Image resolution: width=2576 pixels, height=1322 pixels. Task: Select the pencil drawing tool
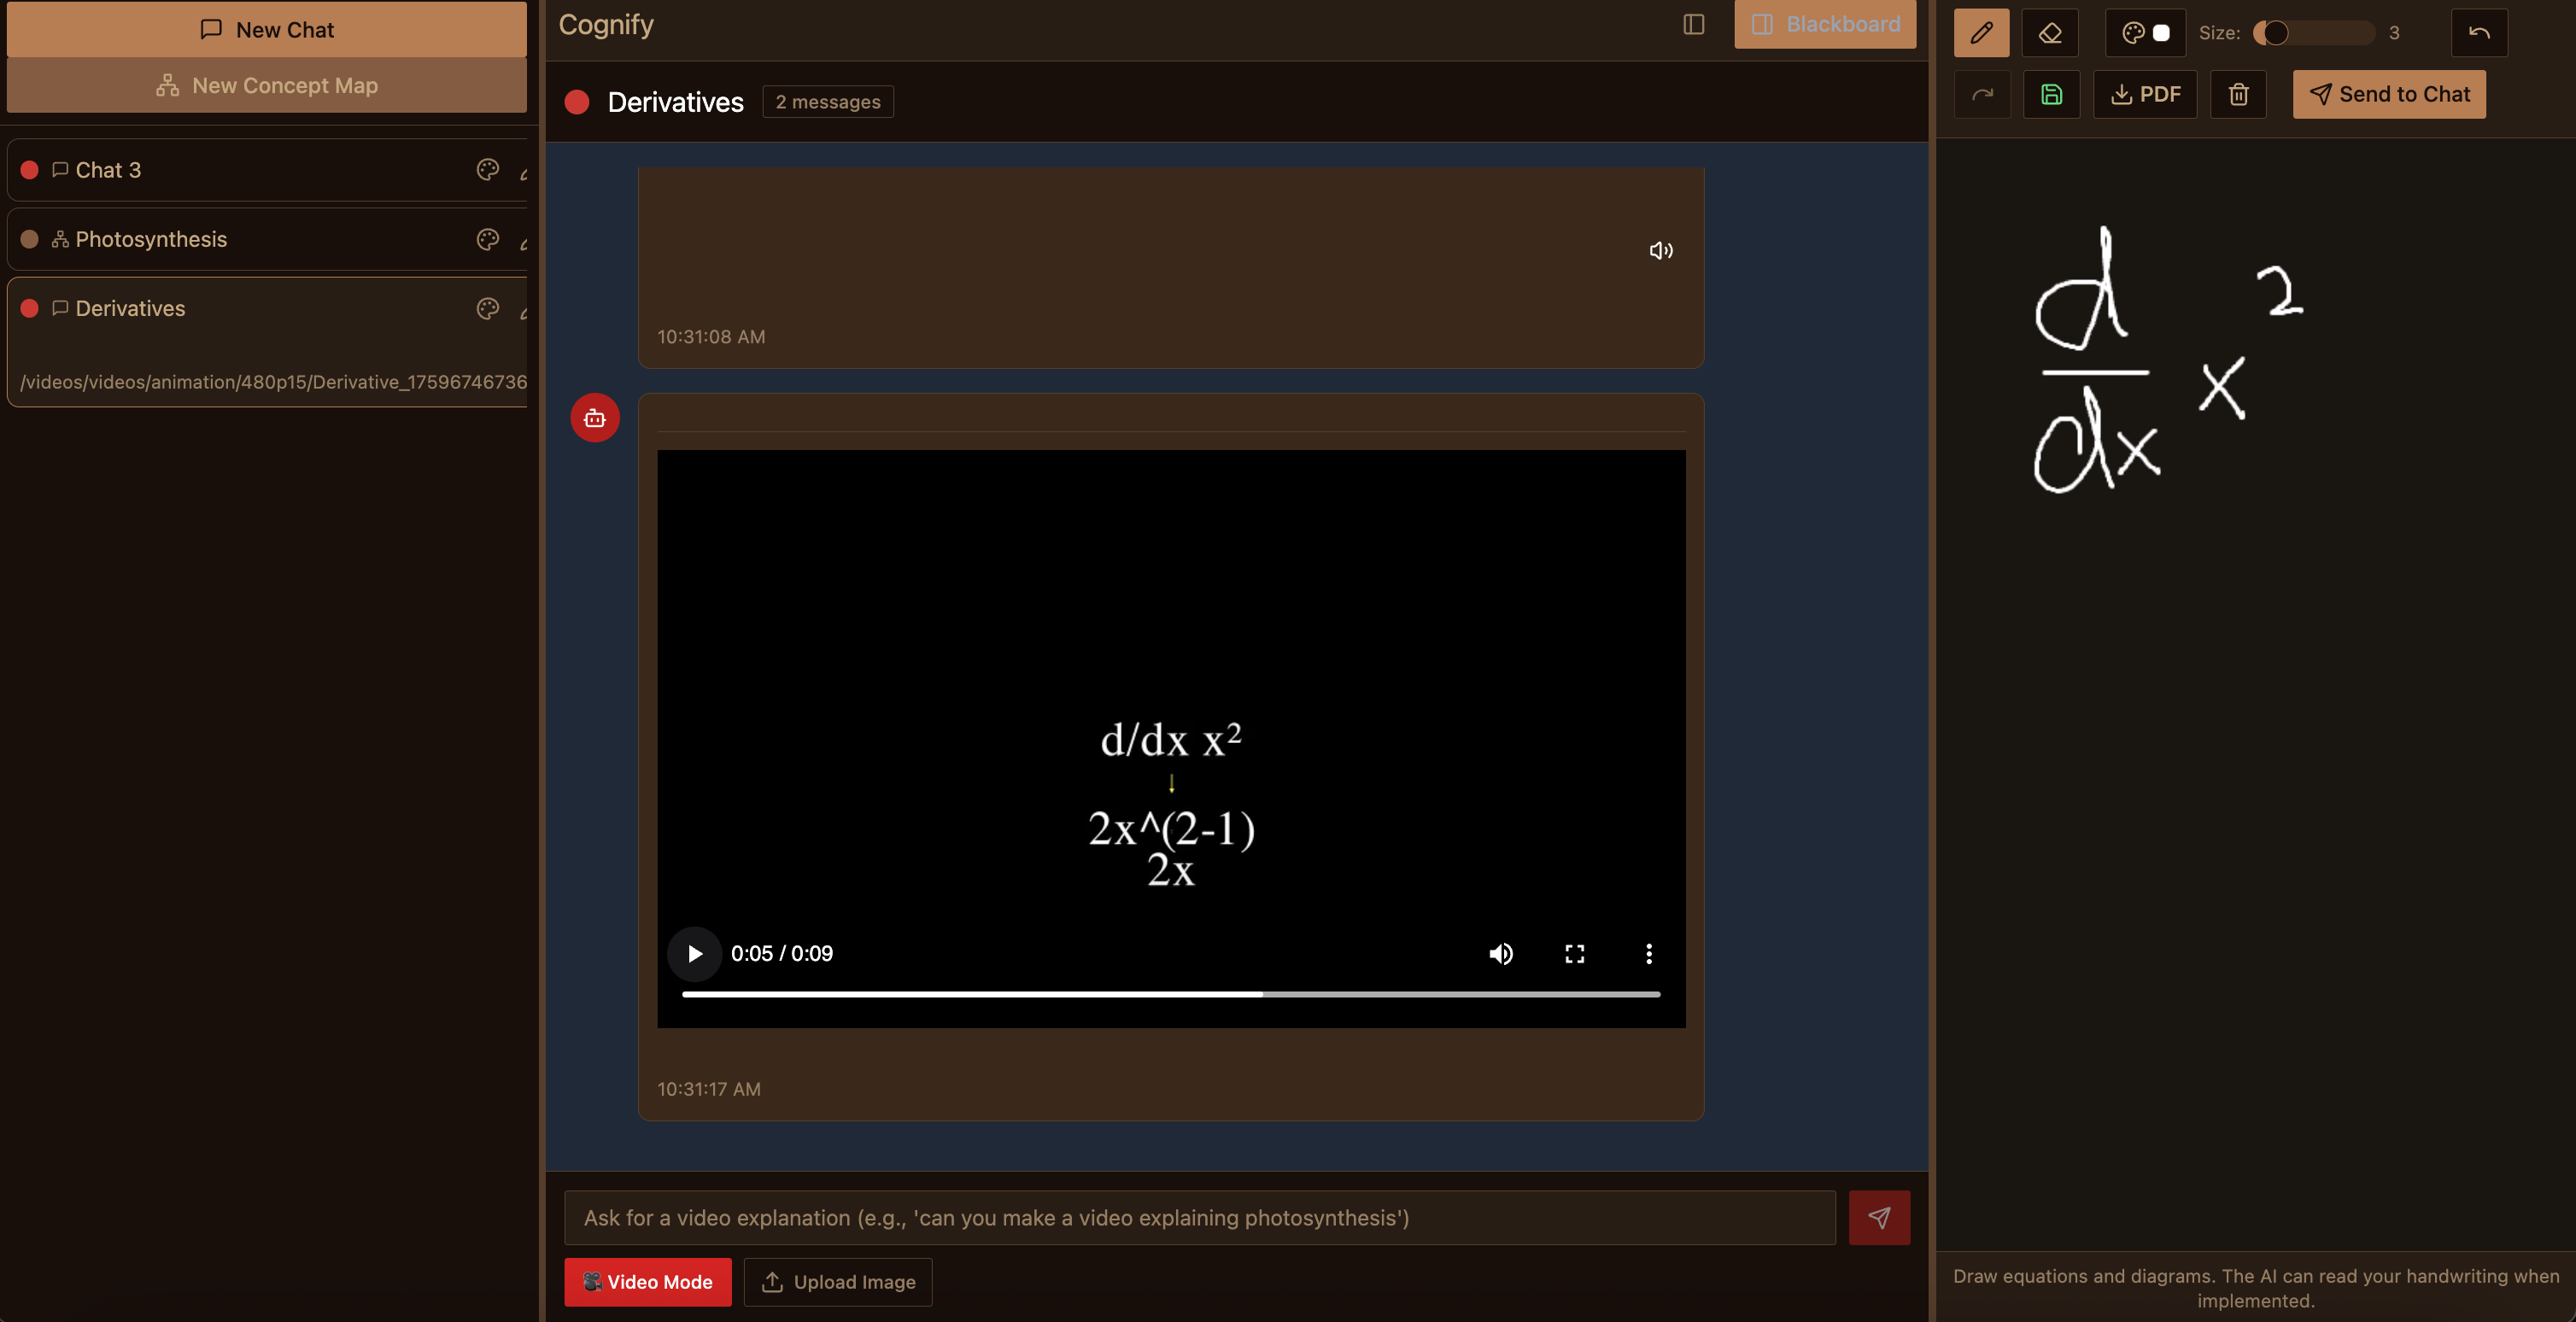coord(1980,33)
